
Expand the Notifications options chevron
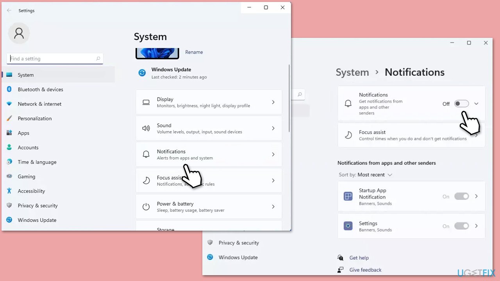(476, 104)
